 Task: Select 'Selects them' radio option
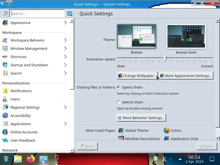coord(119,102)
